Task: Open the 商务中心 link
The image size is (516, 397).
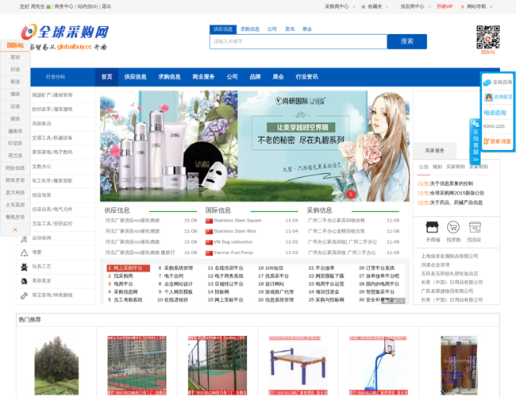Action: click(64, 6)
